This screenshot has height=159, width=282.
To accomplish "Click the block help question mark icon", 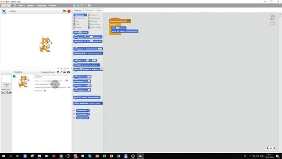I will (x=89, y=5).
